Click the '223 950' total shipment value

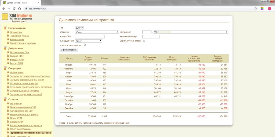click(91, 116)
